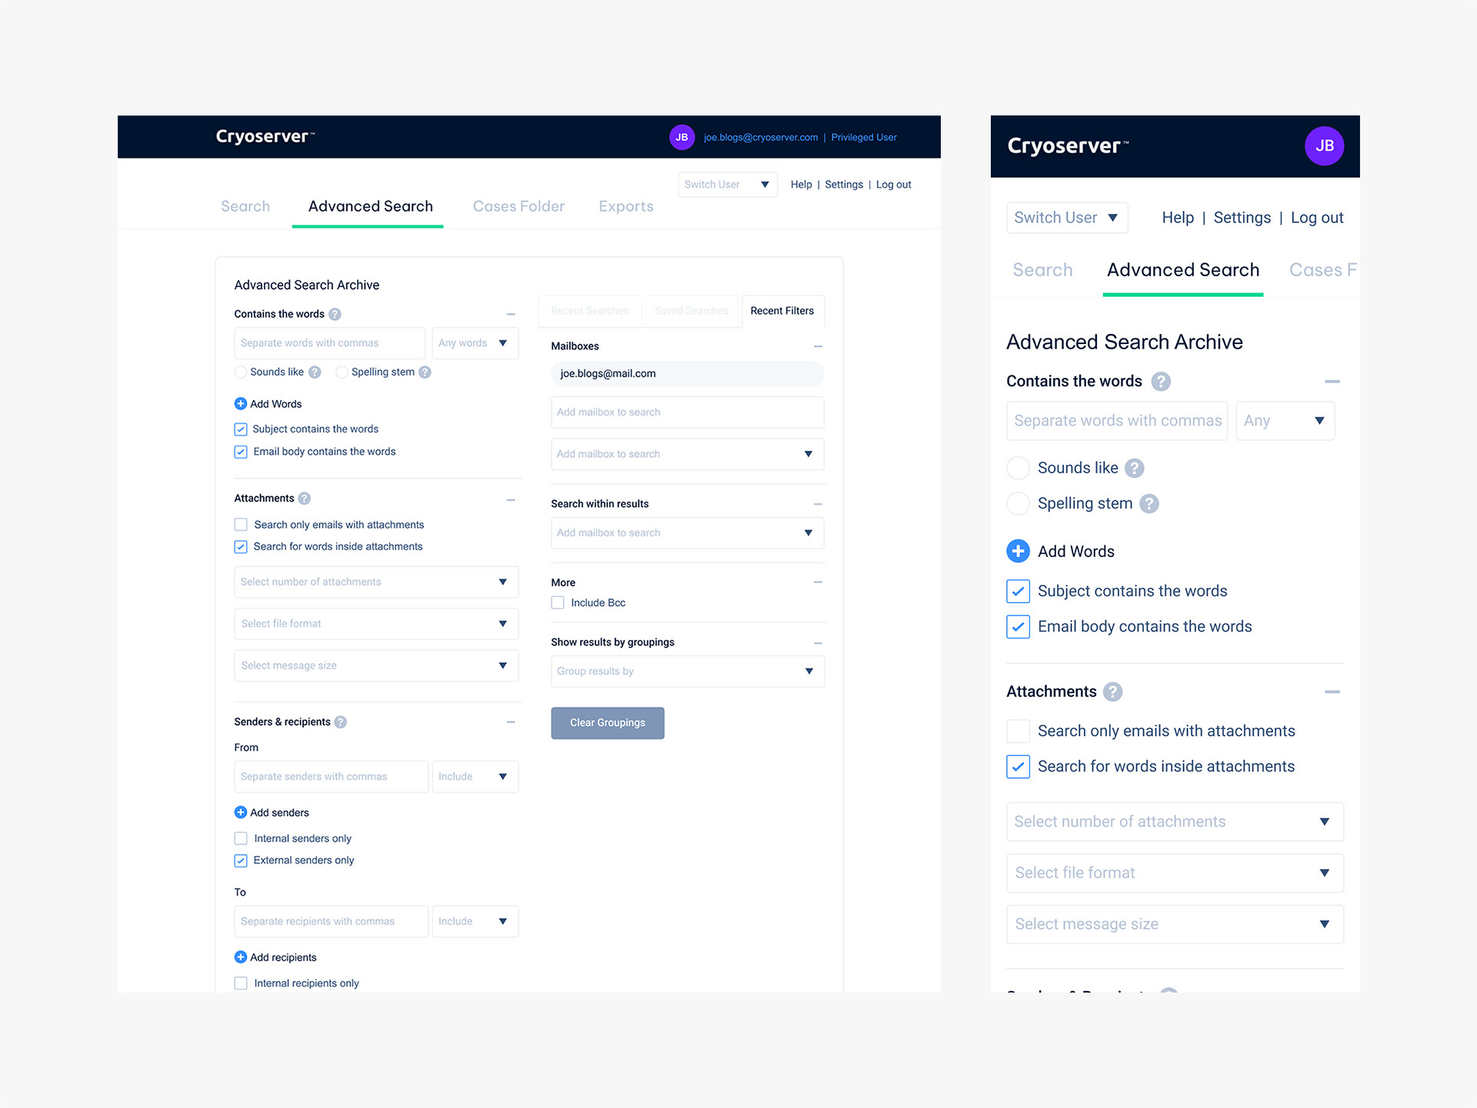Select mobile Sounds like radio button
The image size is (1477, 1108).
pyautogui.click(x=1018, y=468)
